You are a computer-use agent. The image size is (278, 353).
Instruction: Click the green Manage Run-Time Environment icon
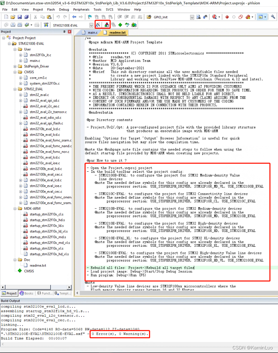point(120,25)
